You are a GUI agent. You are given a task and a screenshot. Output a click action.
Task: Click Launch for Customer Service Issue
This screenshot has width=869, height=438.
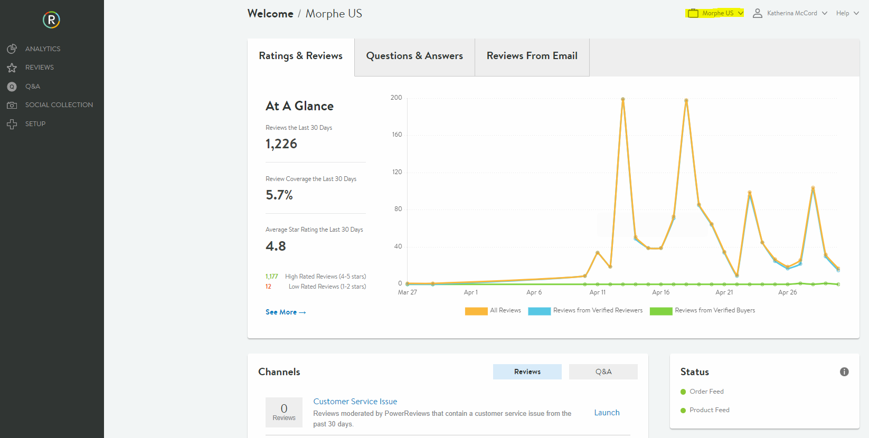click(607, 413)
